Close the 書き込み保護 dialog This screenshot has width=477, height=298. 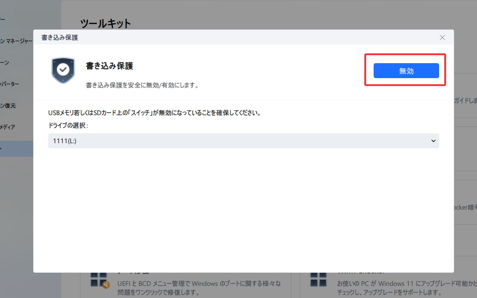(442, 37)
